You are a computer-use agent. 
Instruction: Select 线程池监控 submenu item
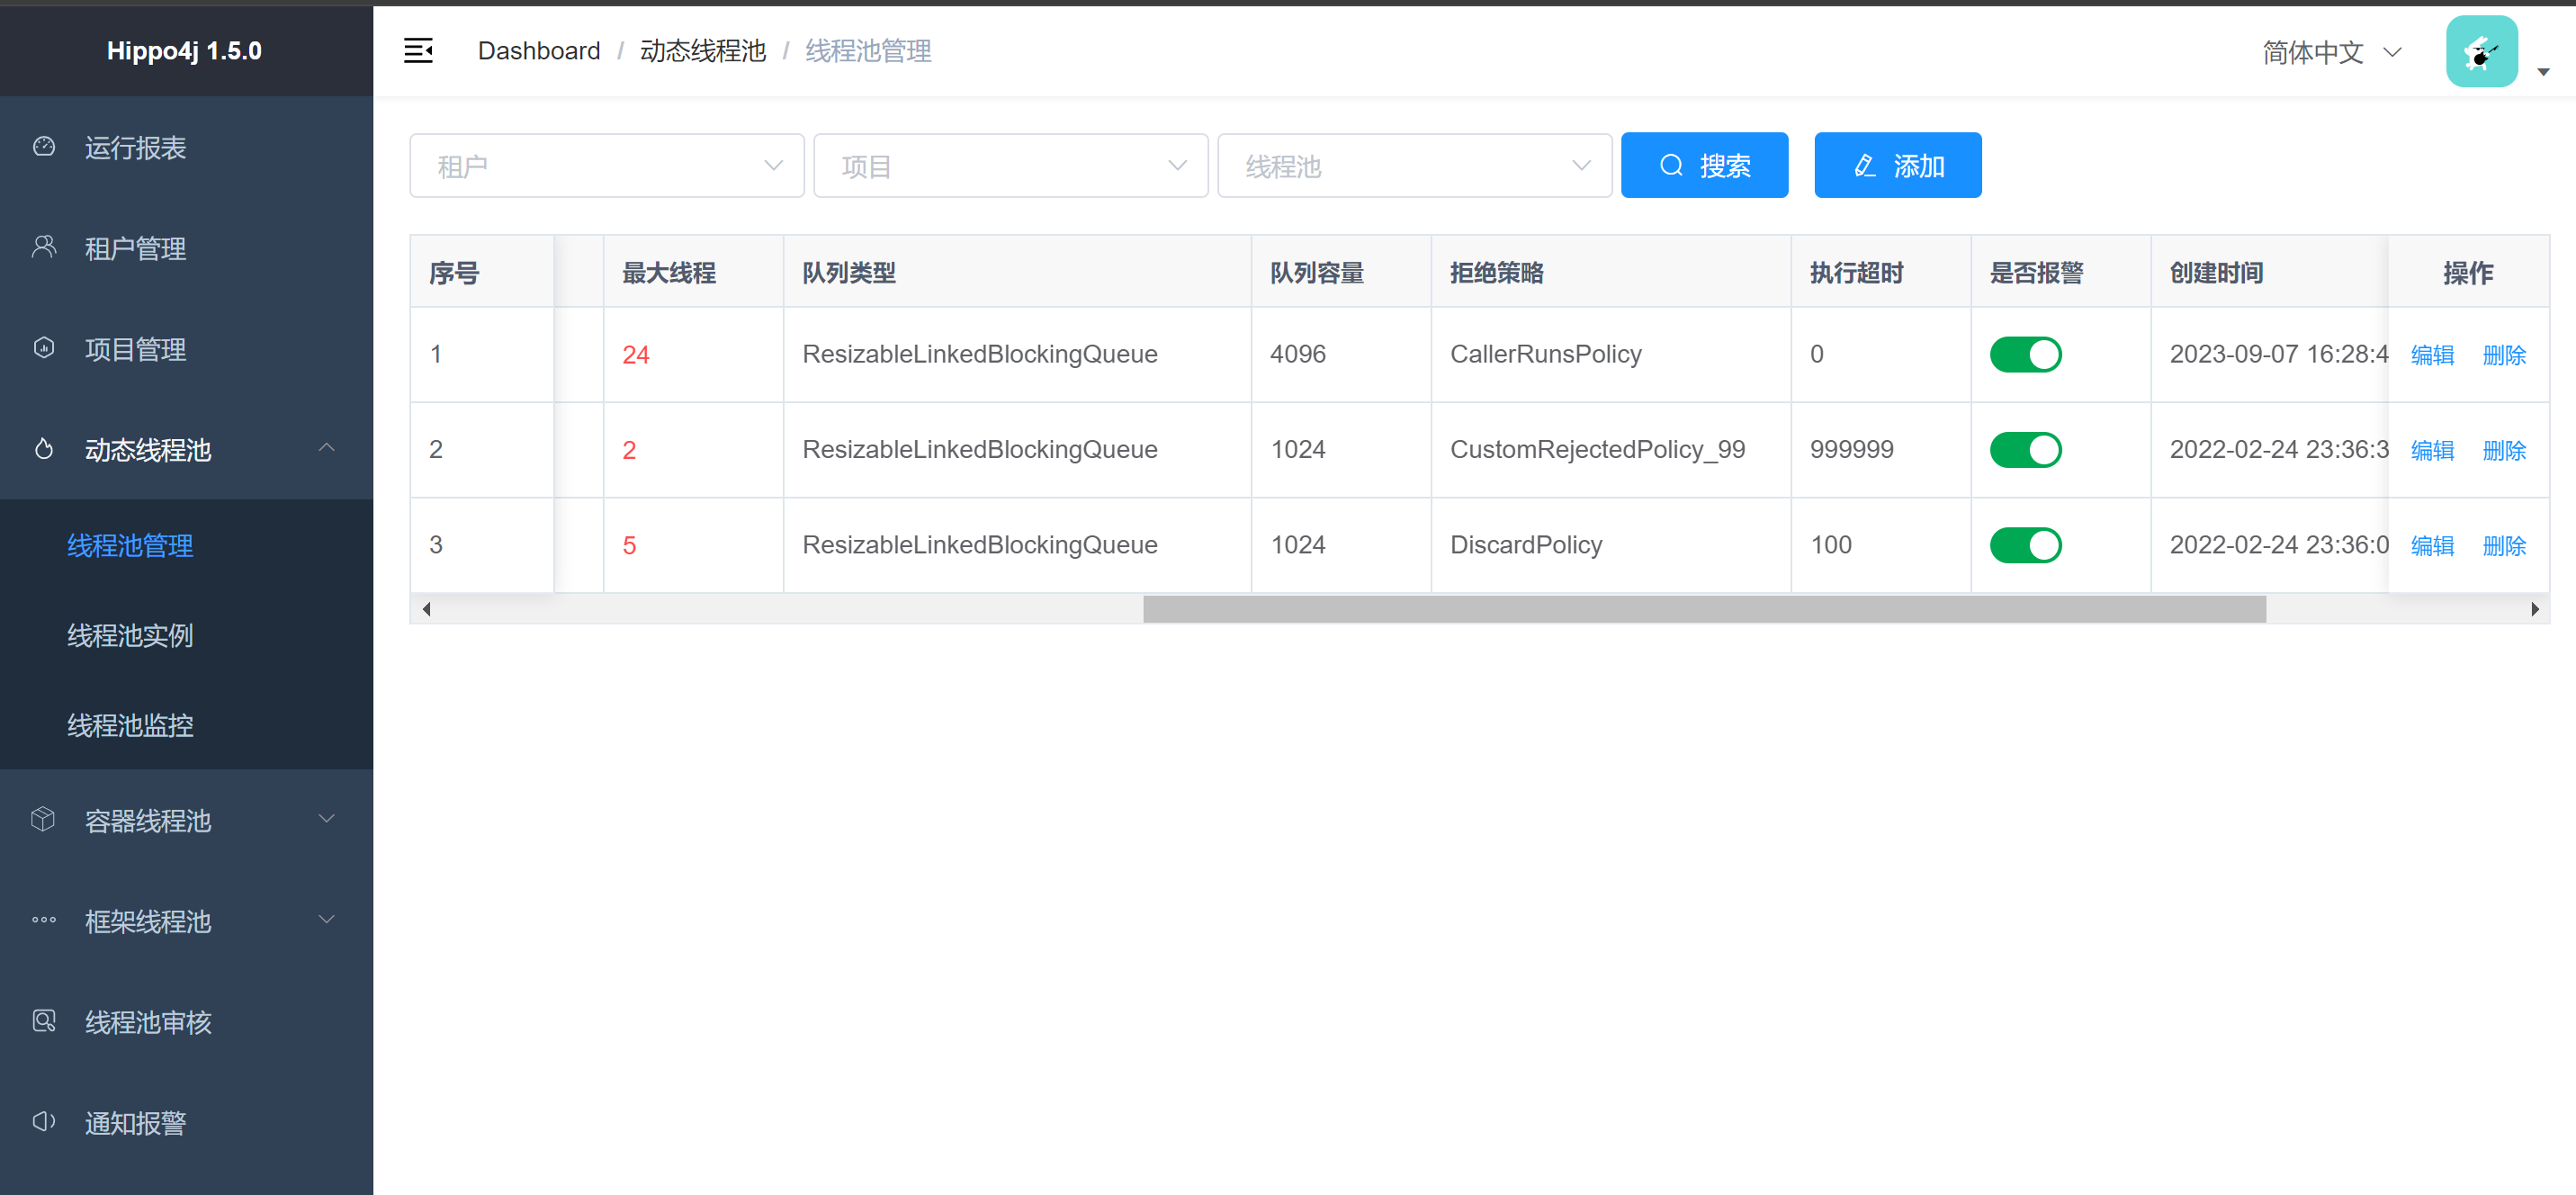[186, 725]
